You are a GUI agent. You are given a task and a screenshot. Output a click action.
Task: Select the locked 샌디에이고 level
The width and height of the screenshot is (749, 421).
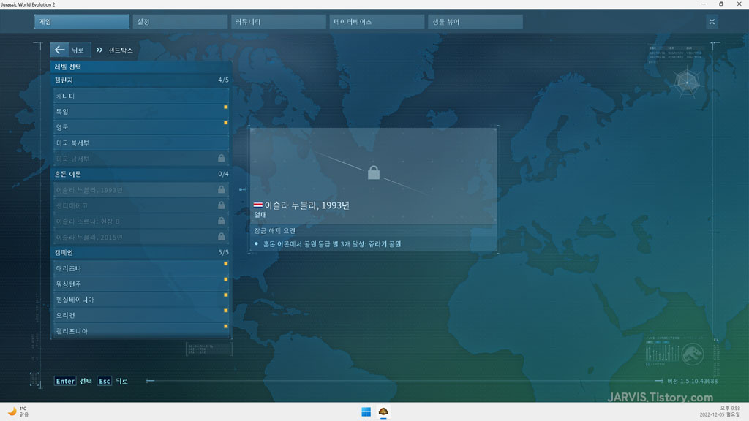tap(141, 205)
